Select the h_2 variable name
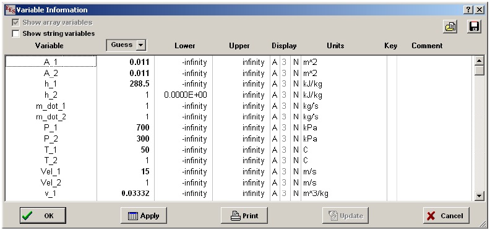 coord(51,95)
